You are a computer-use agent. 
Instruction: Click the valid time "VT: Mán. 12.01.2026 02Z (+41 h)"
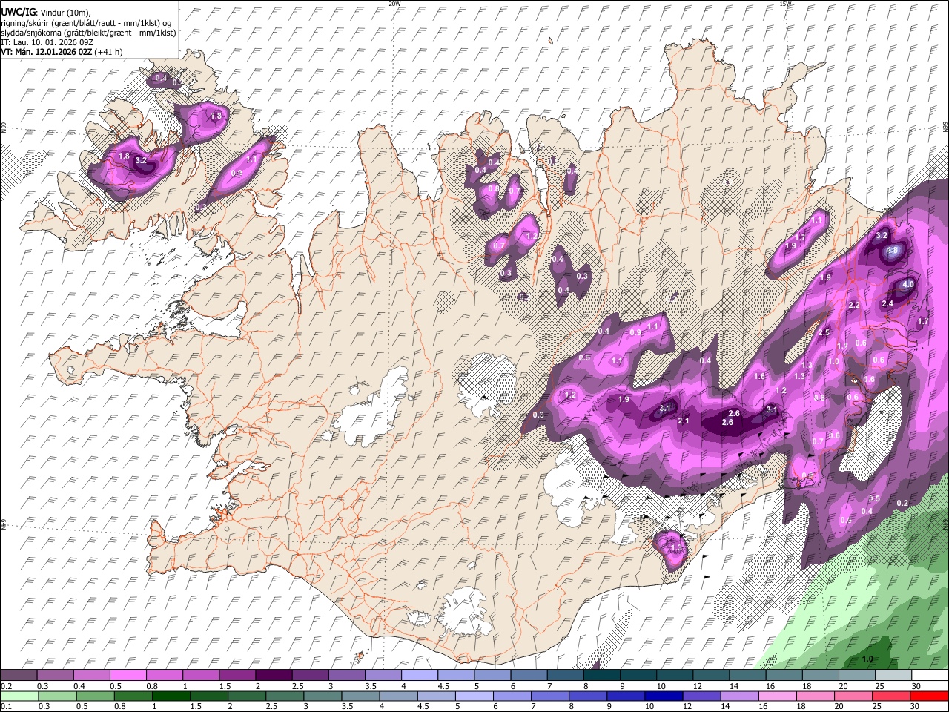pyautogui.click(x=62, y=52)
